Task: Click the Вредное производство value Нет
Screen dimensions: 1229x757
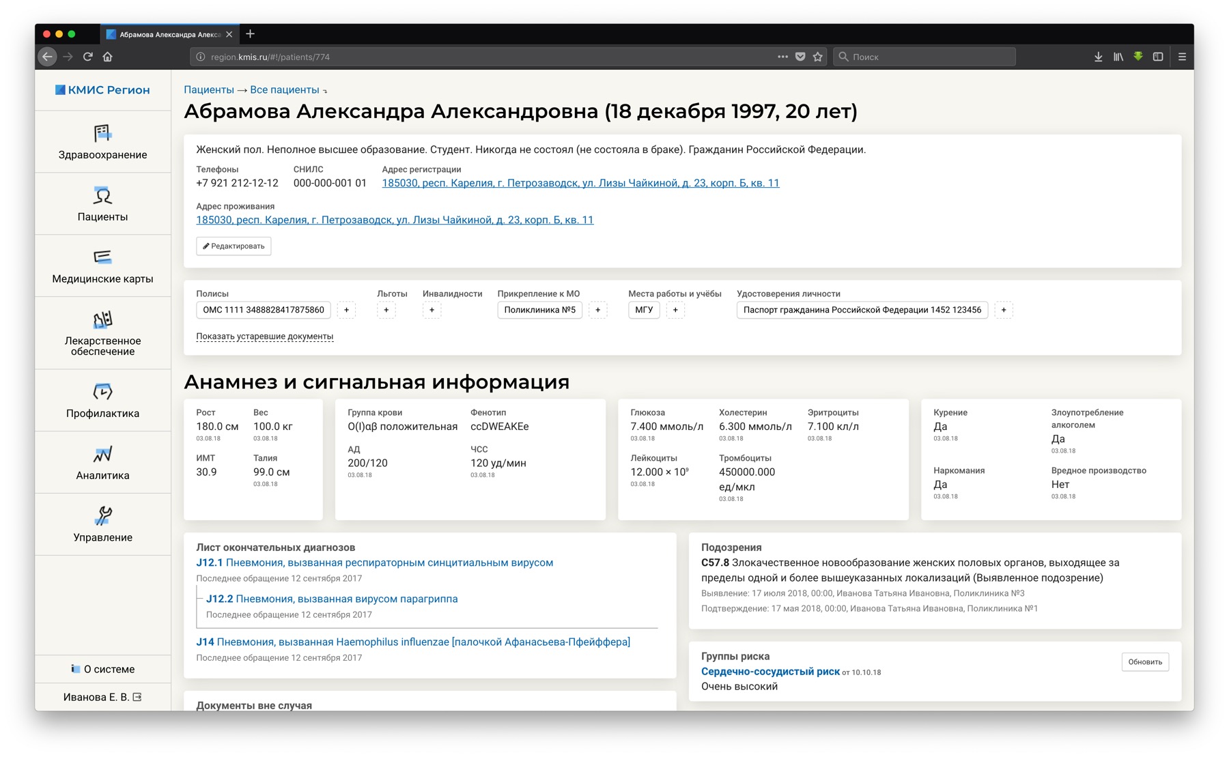Action: (x=1060, y=484)
